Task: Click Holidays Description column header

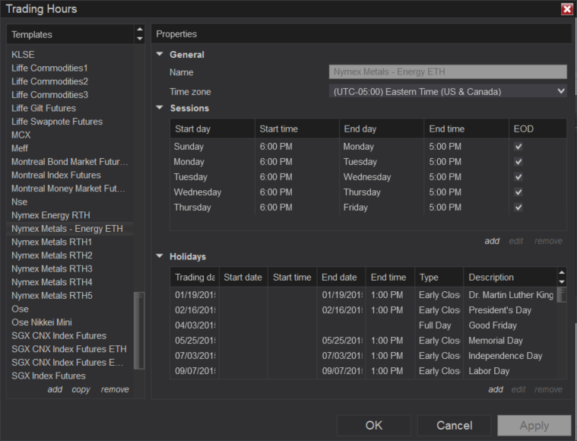Action: tap(510, 278)
